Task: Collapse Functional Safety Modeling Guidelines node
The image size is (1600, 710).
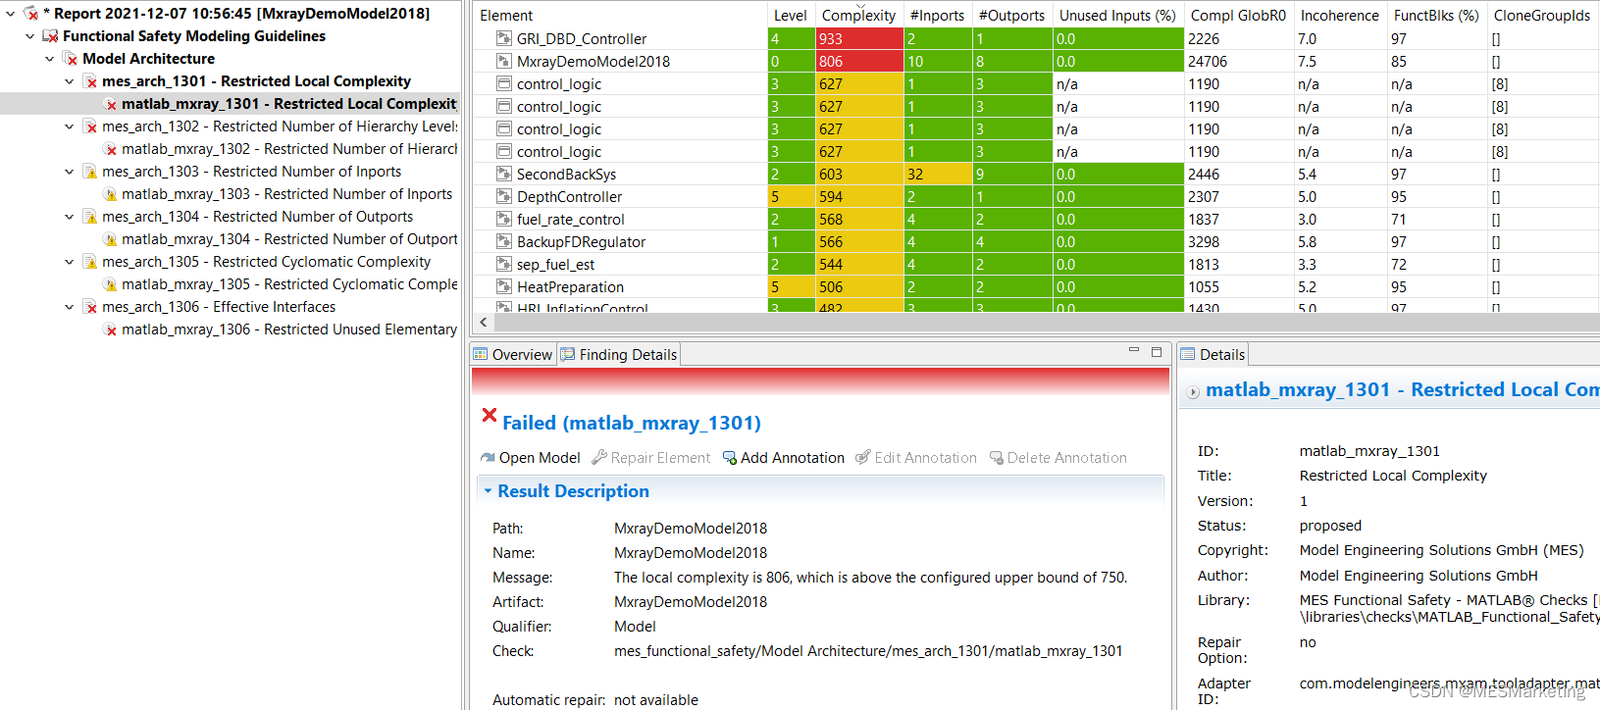Action: (x=30, y=36)
